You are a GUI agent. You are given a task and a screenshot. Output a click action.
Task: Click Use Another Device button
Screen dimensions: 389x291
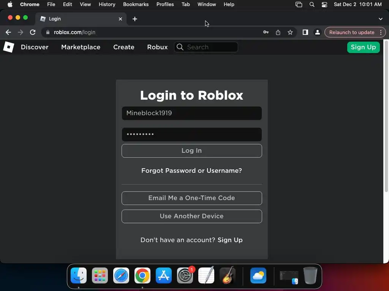point(191,216)
